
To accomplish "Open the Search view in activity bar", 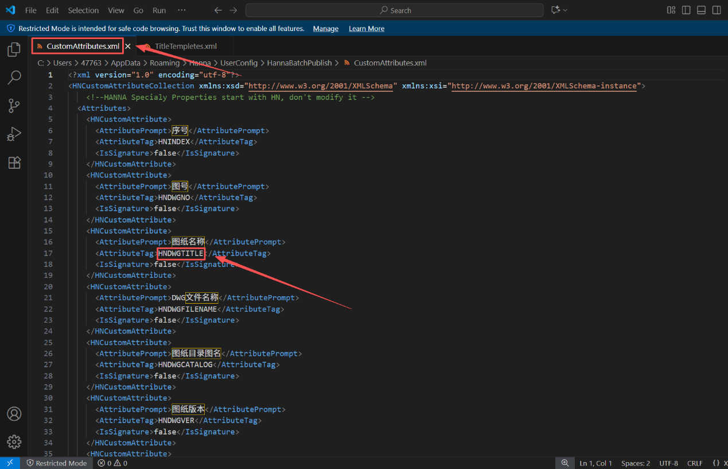I will coord(14,77).
